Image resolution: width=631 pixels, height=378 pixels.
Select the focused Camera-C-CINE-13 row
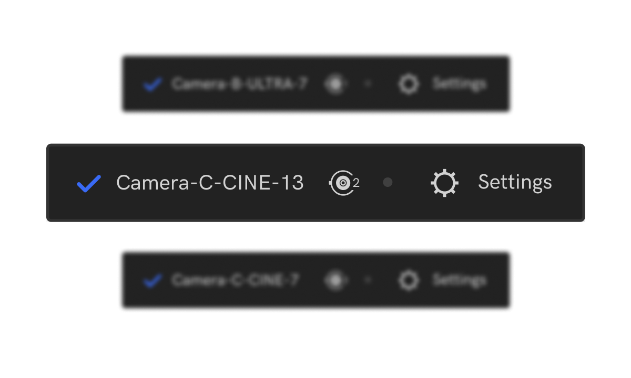coord(315,207)
